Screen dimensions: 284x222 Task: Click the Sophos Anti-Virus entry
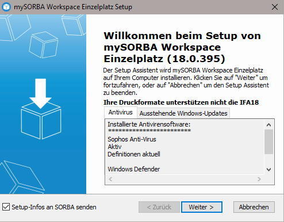(x=132, y=139)
